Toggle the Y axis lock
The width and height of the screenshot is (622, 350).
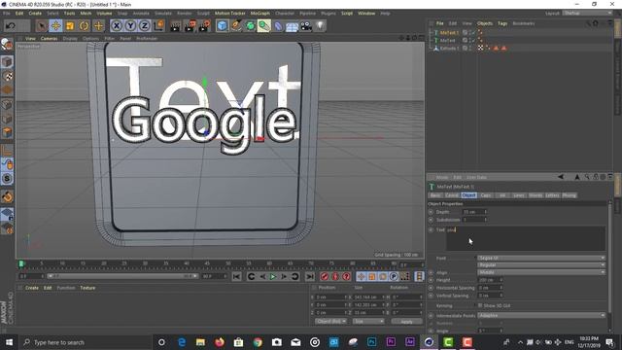pos(130,26)
